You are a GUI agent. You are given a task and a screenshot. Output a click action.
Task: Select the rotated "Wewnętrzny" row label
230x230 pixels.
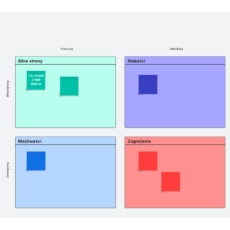[8, 89]
